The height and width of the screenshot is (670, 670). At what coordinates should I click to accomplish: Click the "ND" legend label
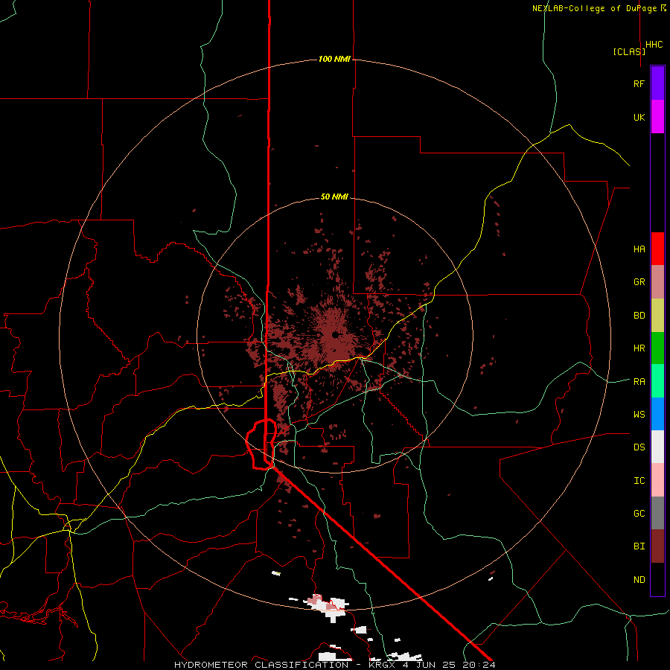coord(639,580)
